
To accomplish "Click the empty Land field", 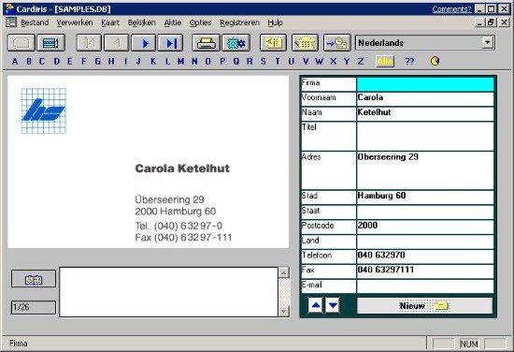I will pyautogui.click(x=425, y=242).
